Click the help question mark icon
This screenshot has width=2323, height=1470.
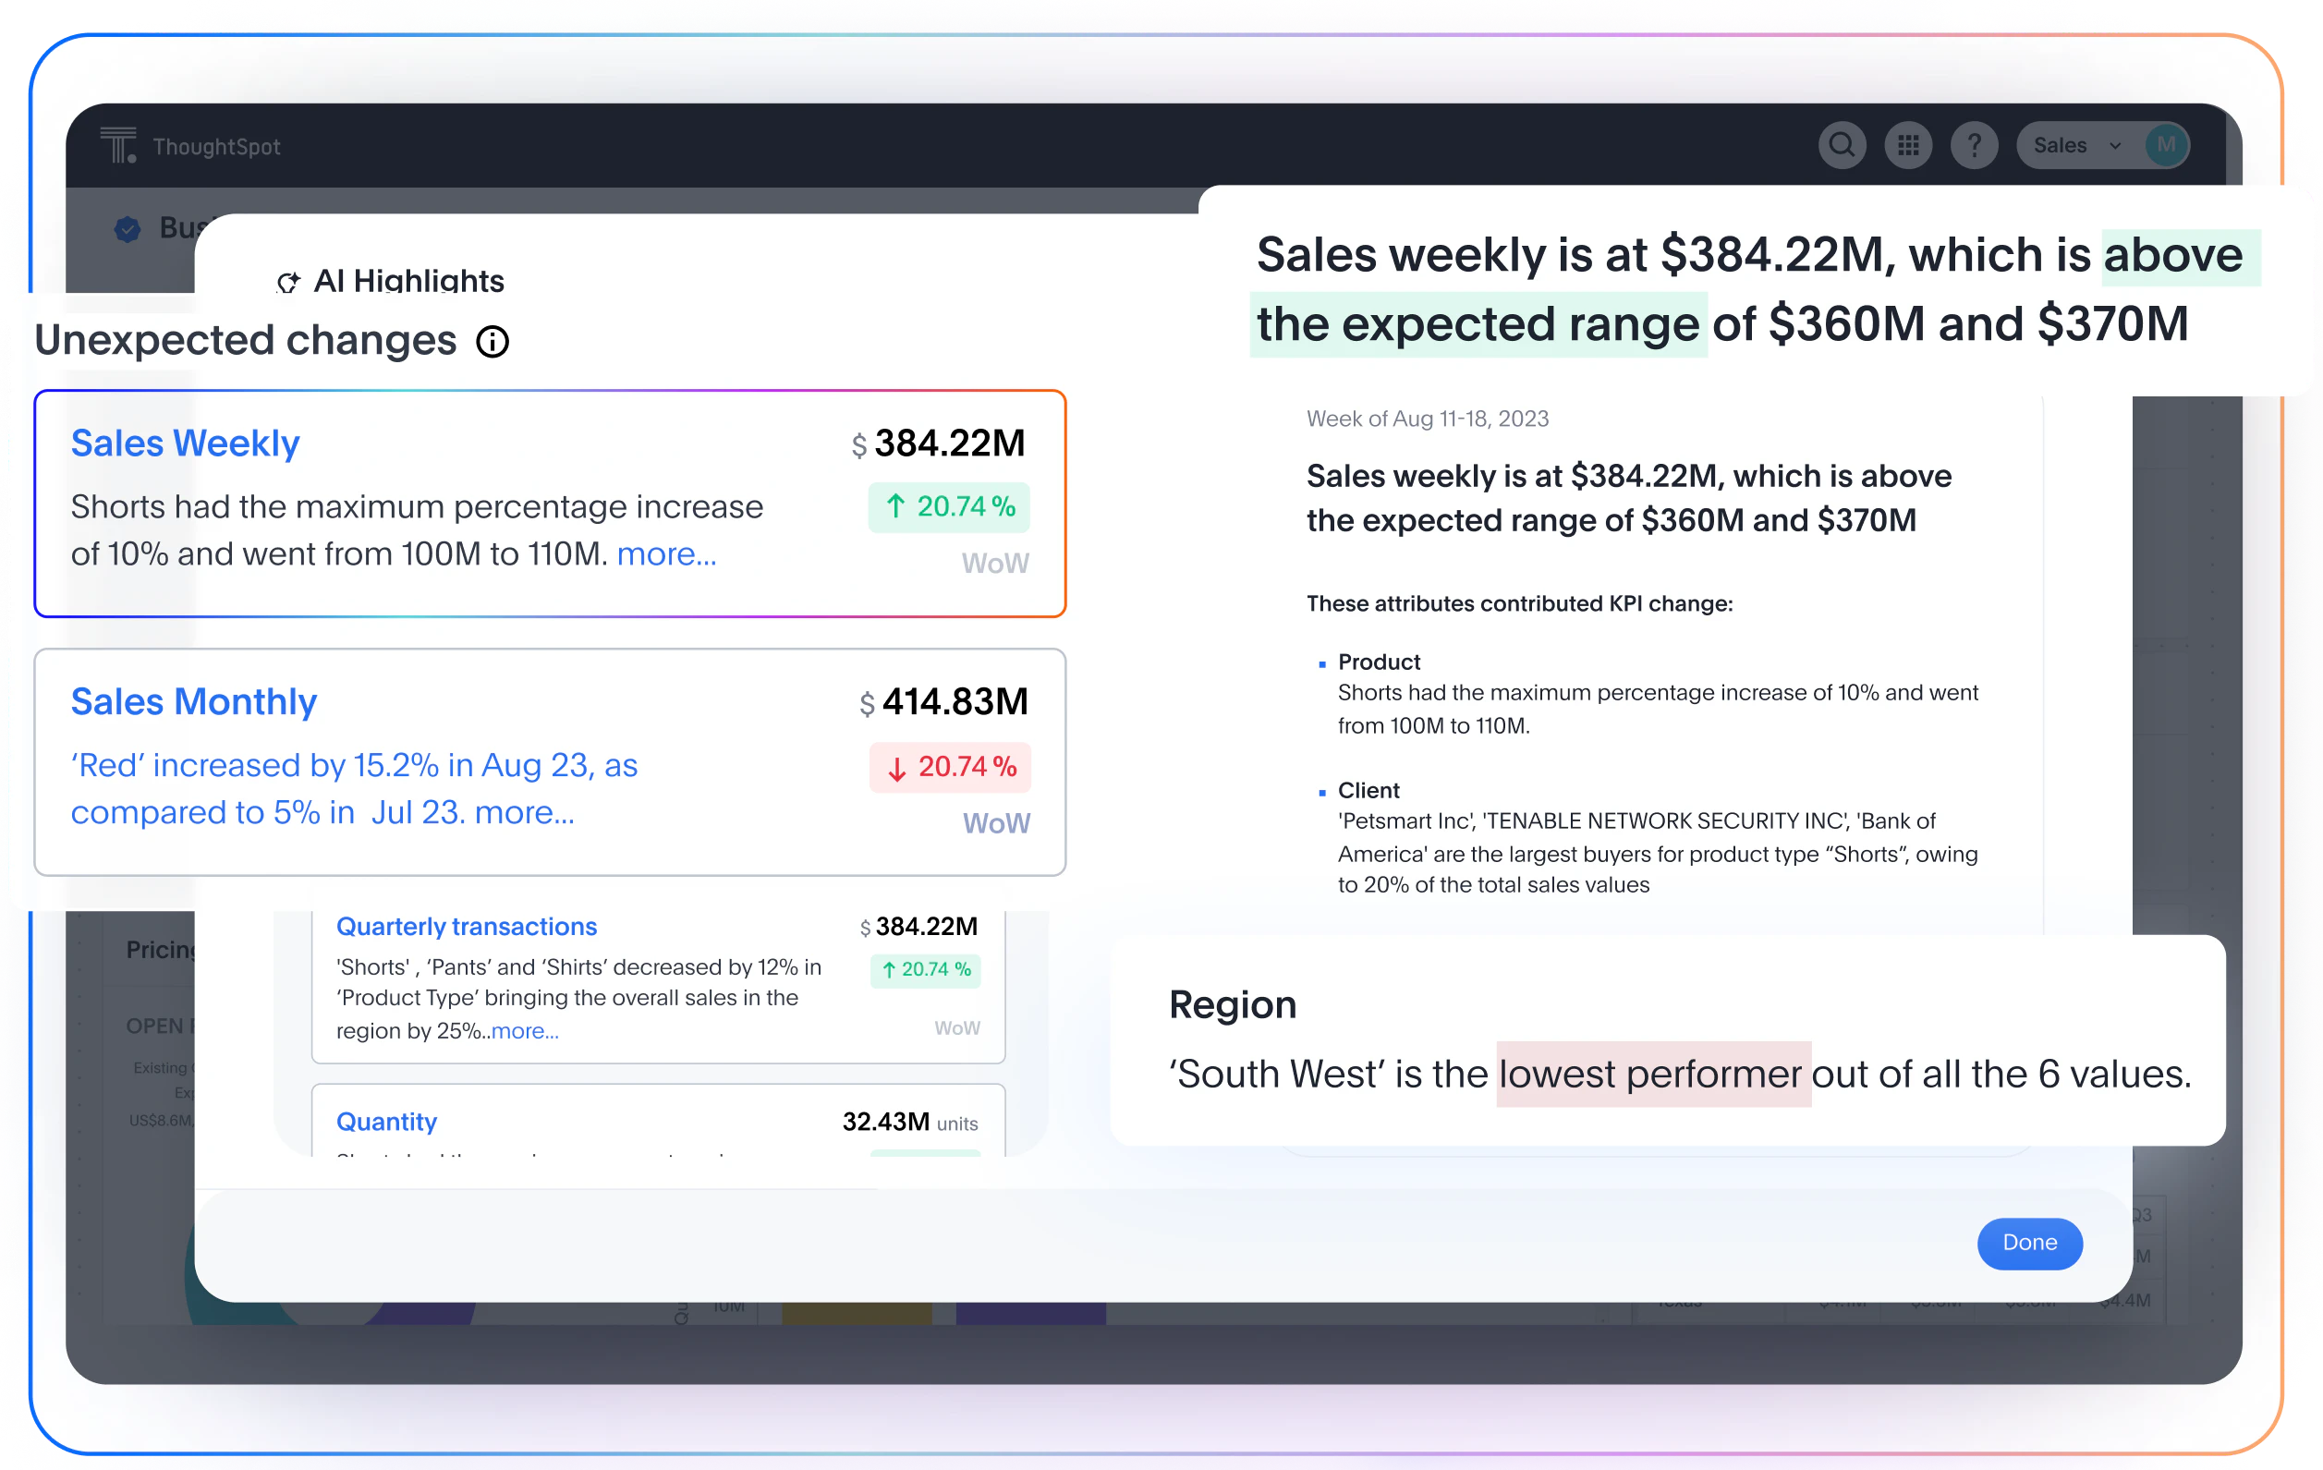(1974, 146)
